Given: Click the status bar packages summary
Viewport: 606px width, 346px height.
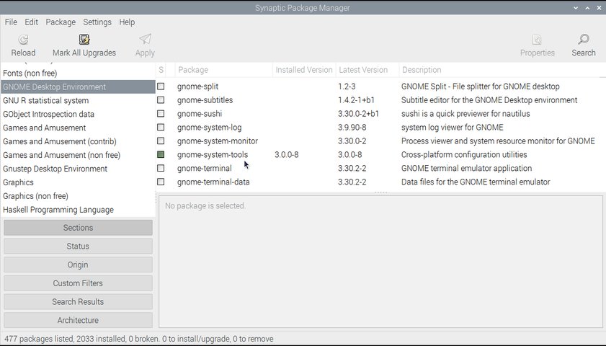Looking at the screenshot, I should (x=139, y=339).
